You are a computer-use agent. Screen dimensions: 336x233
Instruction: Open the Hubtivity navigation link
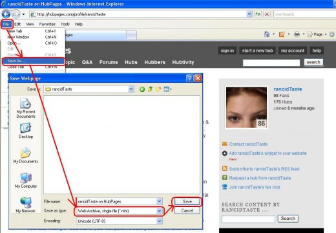pyautogui.click(x=183, y=62)
